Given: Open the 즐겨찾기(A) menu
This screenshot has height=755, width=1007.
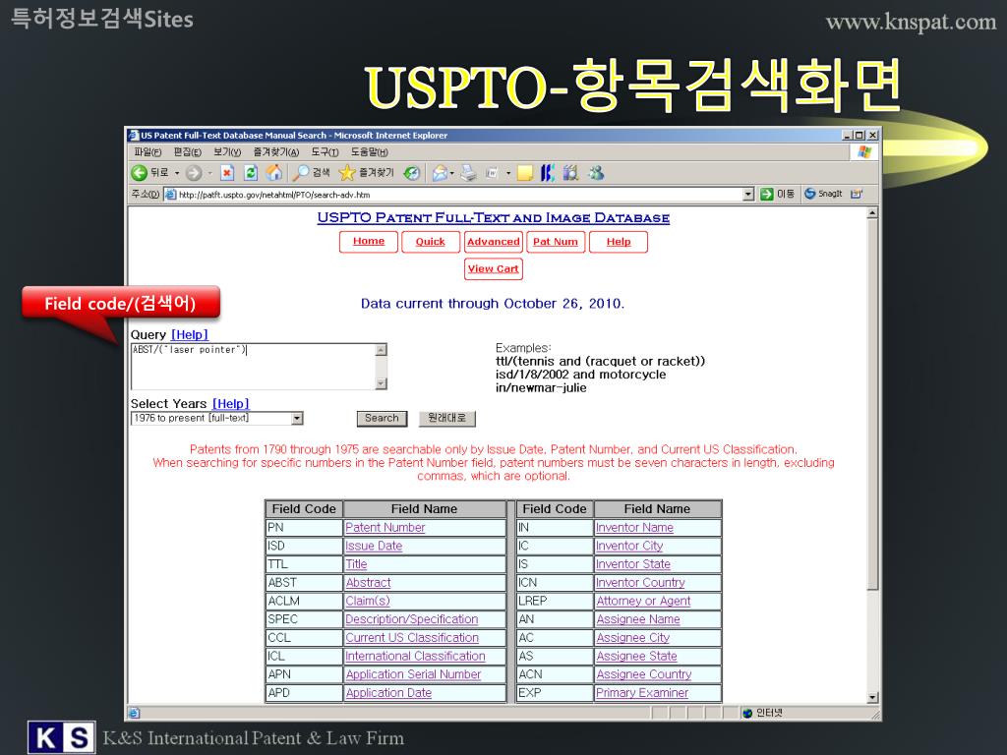Looking at the screenshot, I should click(276, 152).
